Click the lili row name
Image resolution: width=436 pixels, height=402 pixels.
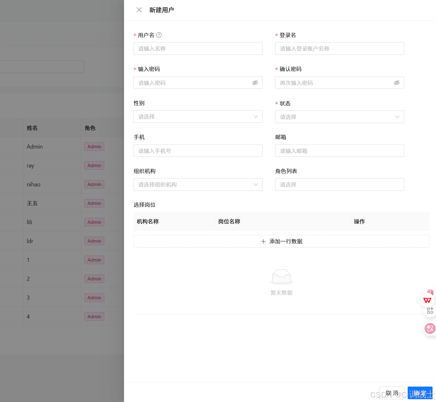click(29, 222)
